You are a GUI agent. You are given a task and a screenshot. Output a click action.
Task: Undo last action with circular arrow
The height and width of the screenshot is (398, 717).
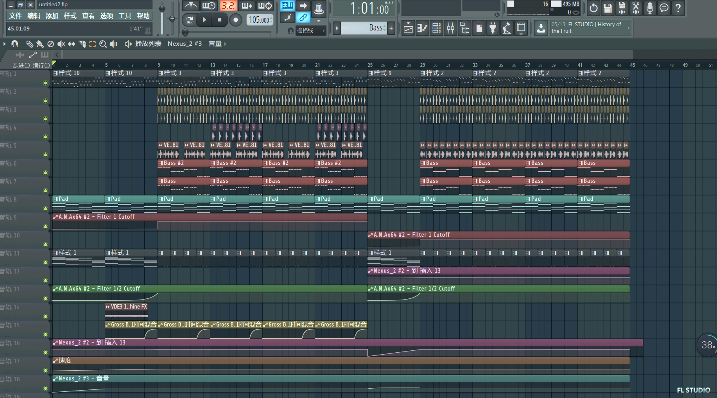coord(593,8)
